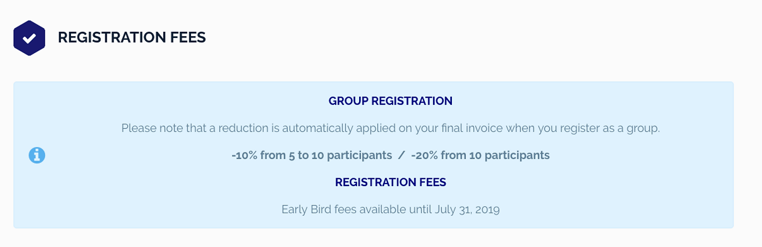Click the Early Bird fees availability line
762x247 pixels.
[391, 209]
